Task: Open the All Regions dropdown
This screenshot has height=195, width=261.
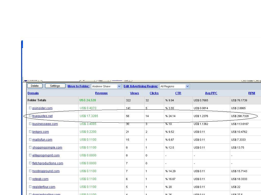Action: tap(187, 86)
